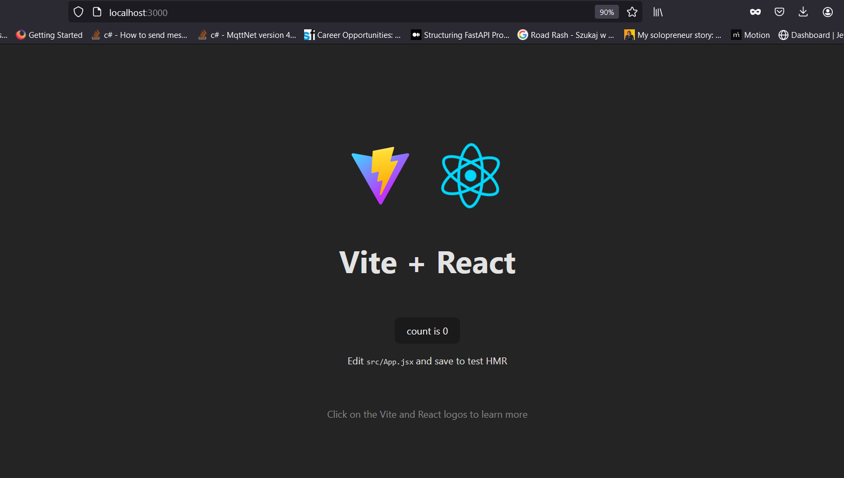
Task: Open the downloads arrow icon
Action: [803, 12]
